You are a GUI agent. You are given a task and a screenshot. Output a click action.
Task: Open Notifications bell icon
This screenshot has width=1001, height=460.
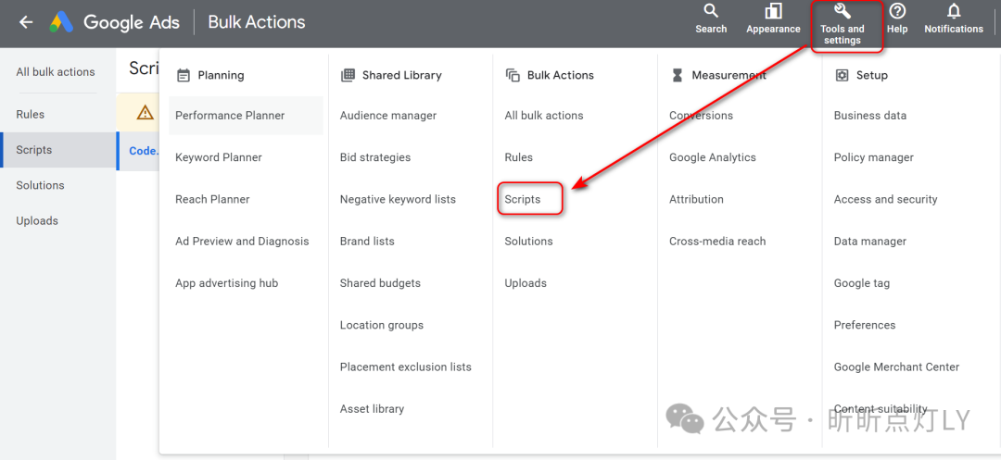tap(953, 12)
